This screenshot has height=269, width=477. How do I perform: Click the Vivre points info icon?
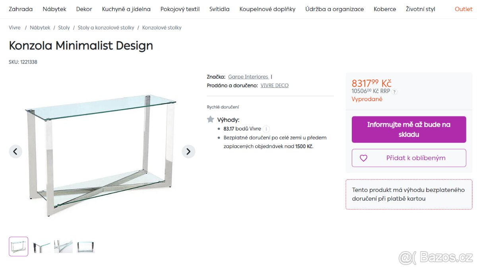pyautogui.click(x=266, y=129)
